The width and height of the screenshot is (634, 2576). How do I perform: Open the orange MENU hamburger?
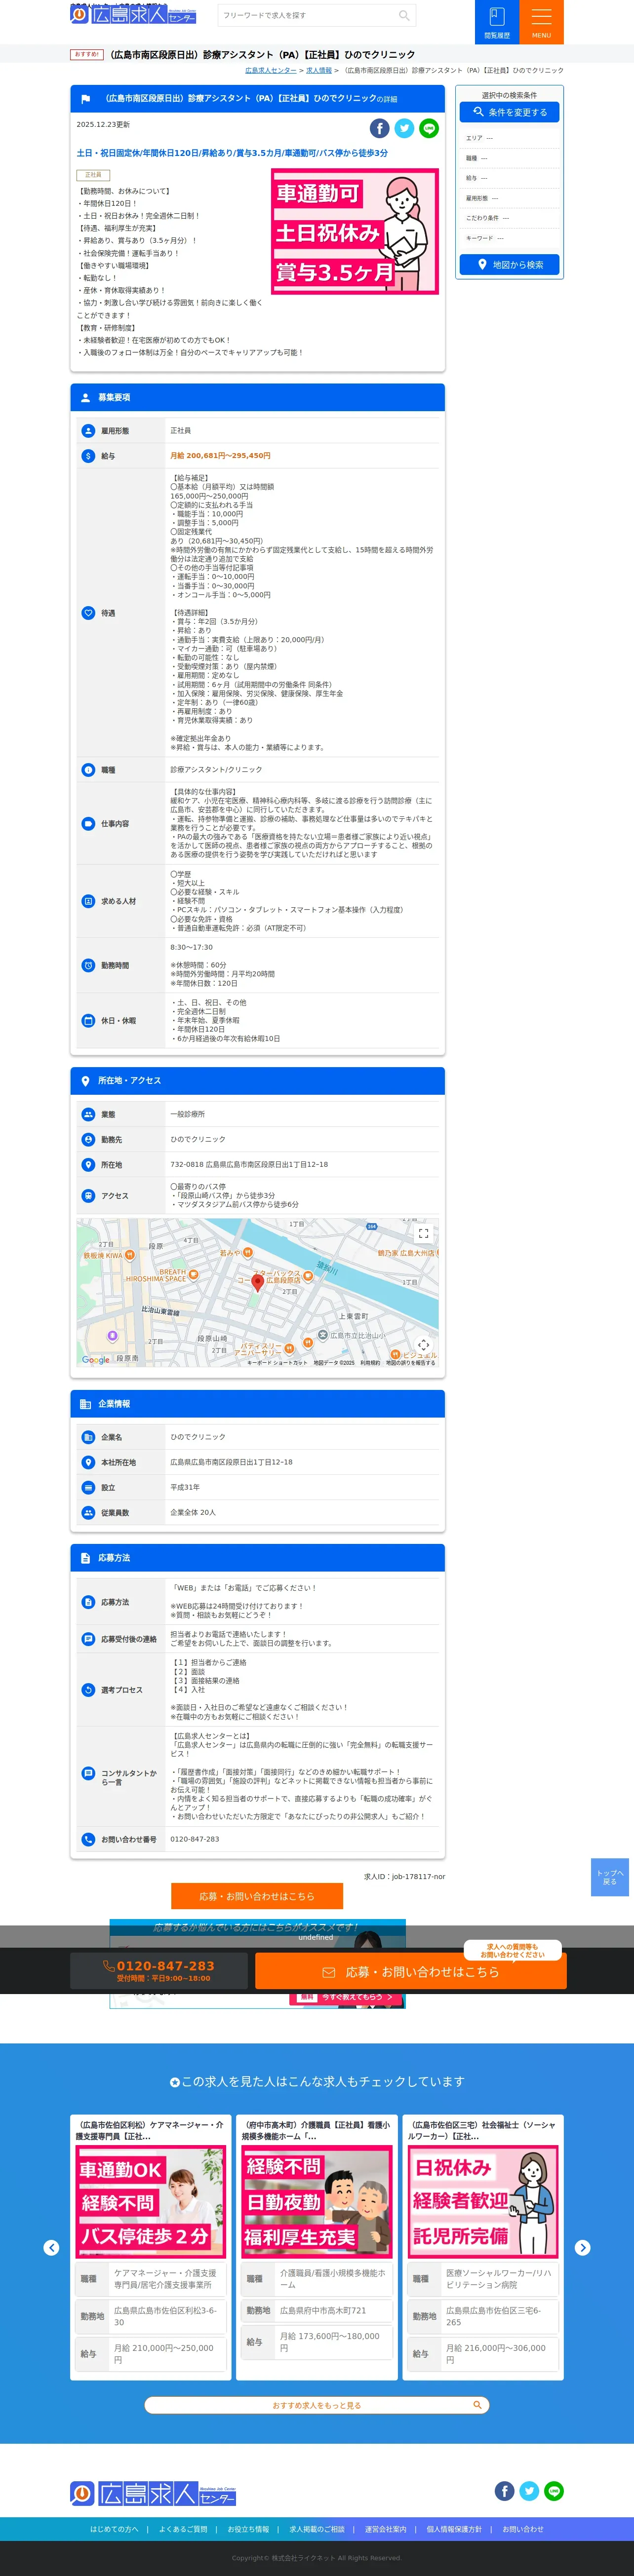[x=541, y=22]
